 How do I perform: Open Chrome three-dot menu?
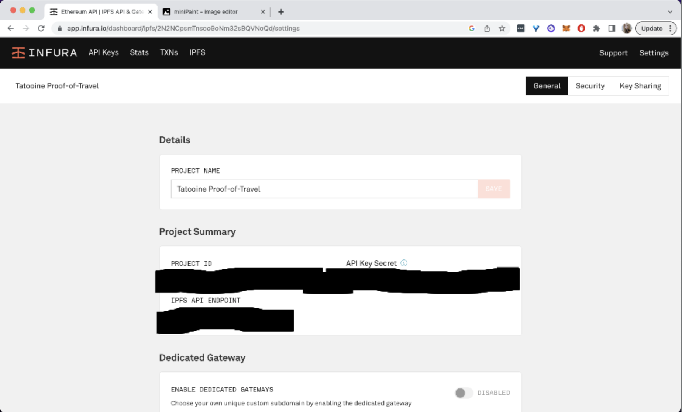point(671,28)
